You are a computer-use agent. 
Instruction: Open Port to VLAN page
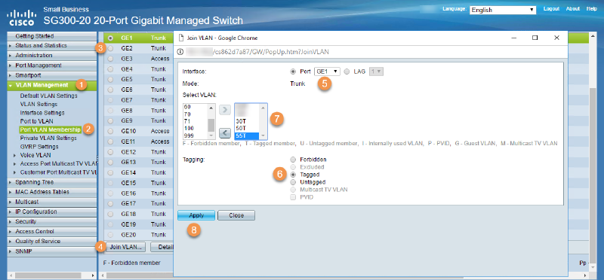click(x=36, y=121)
